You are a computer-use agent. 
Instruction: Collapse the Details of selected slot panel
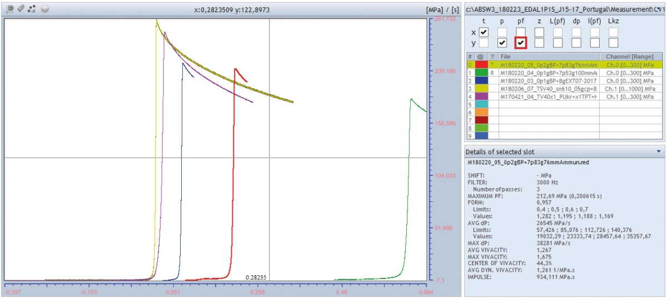[x=659, y=151]
